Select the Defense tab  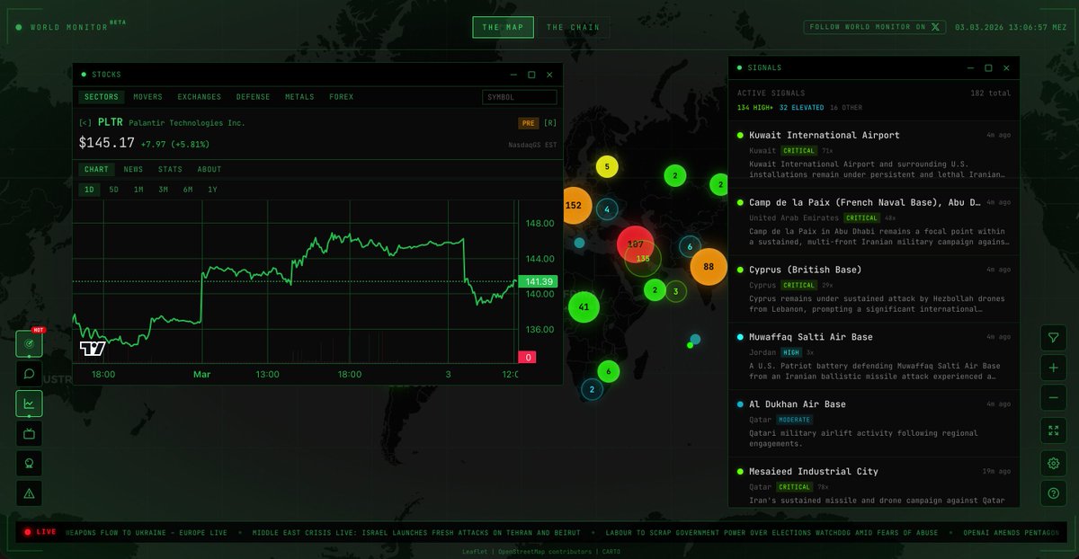coord(254,97)
